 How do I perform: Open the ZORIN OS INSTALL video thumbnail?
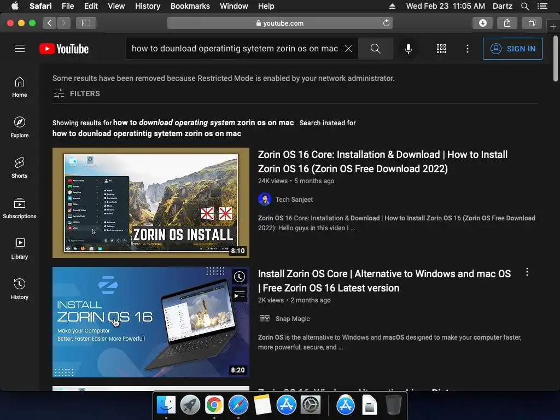[151, 203]
